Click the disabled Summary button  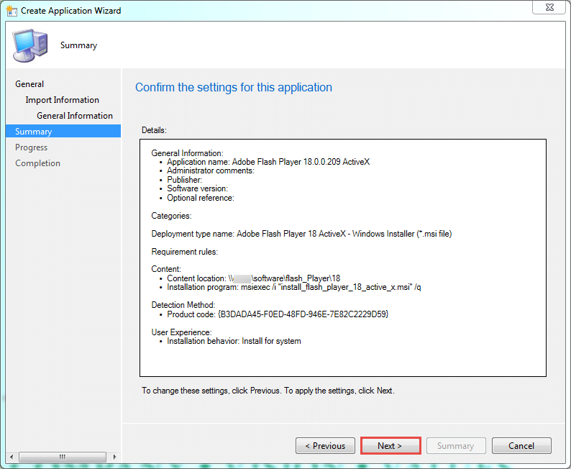456,446
